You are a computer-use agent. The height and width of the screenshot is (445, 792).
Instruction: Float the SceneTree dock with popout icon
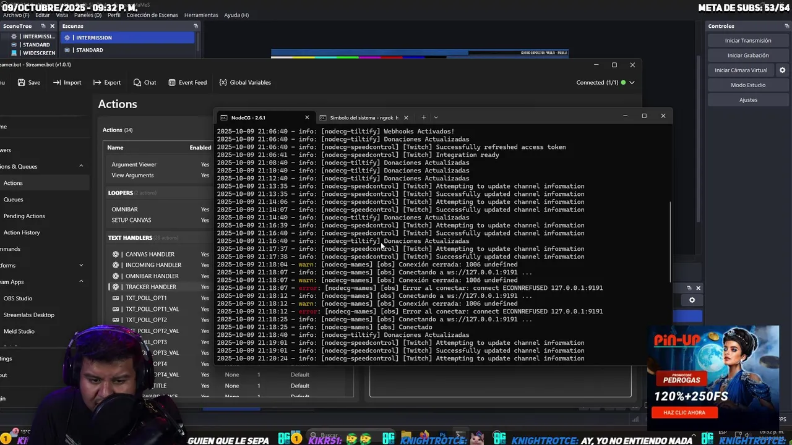[x=43, y=26]
